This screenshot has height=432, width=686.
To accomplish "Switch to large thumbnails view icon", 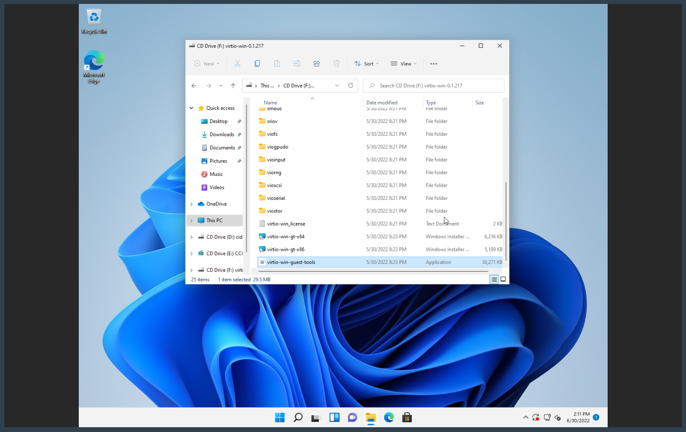I will (503, 280).
